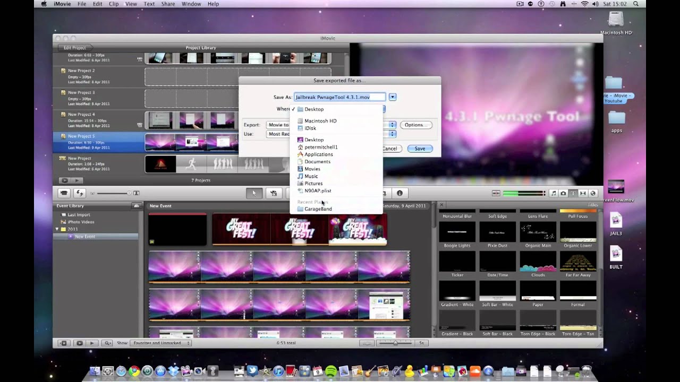The width and height of the screenshot is (680, 382).
Task: Toggle the titles browser T icon
Action: [x=573, y=194]
